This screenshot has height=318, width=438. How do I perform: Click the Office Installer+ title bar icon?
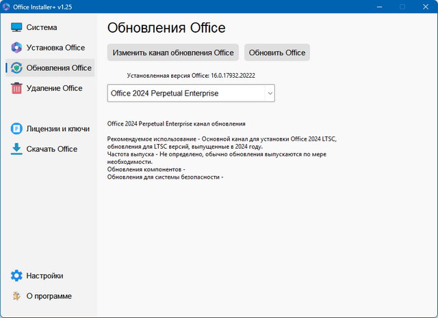click(x=7, y=7)
